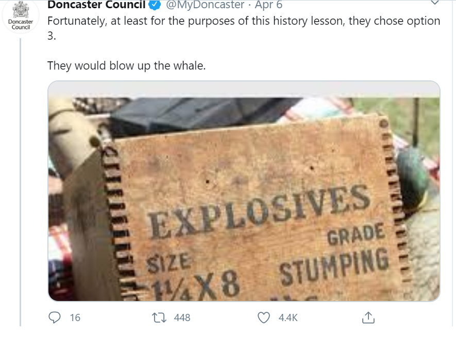Open Doncaster Council profile avatar
This screenshot has height=351, width=456.
tap(21, 16)
